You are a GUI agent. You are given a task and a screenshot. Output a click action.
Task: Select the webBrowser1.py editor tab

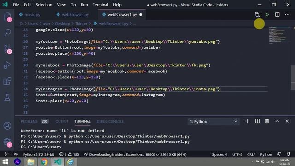click(x=122, y=15)
